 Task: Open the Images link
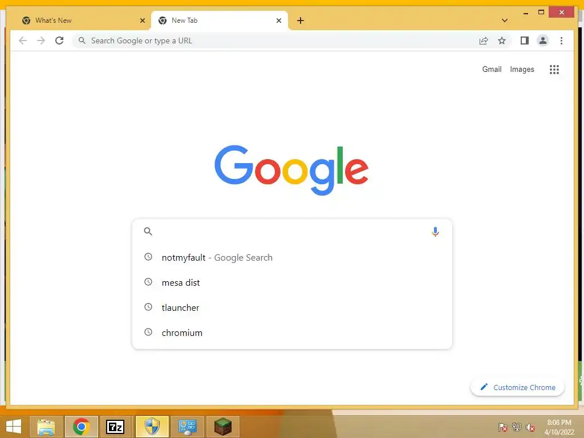click(522, 69)
